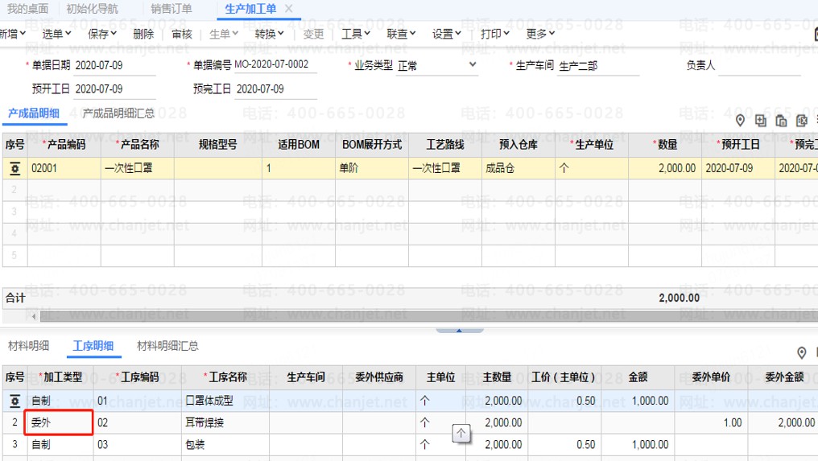Open the 打印 dropdown menu
Screen dimensions: 818x461
pos(495,34)
